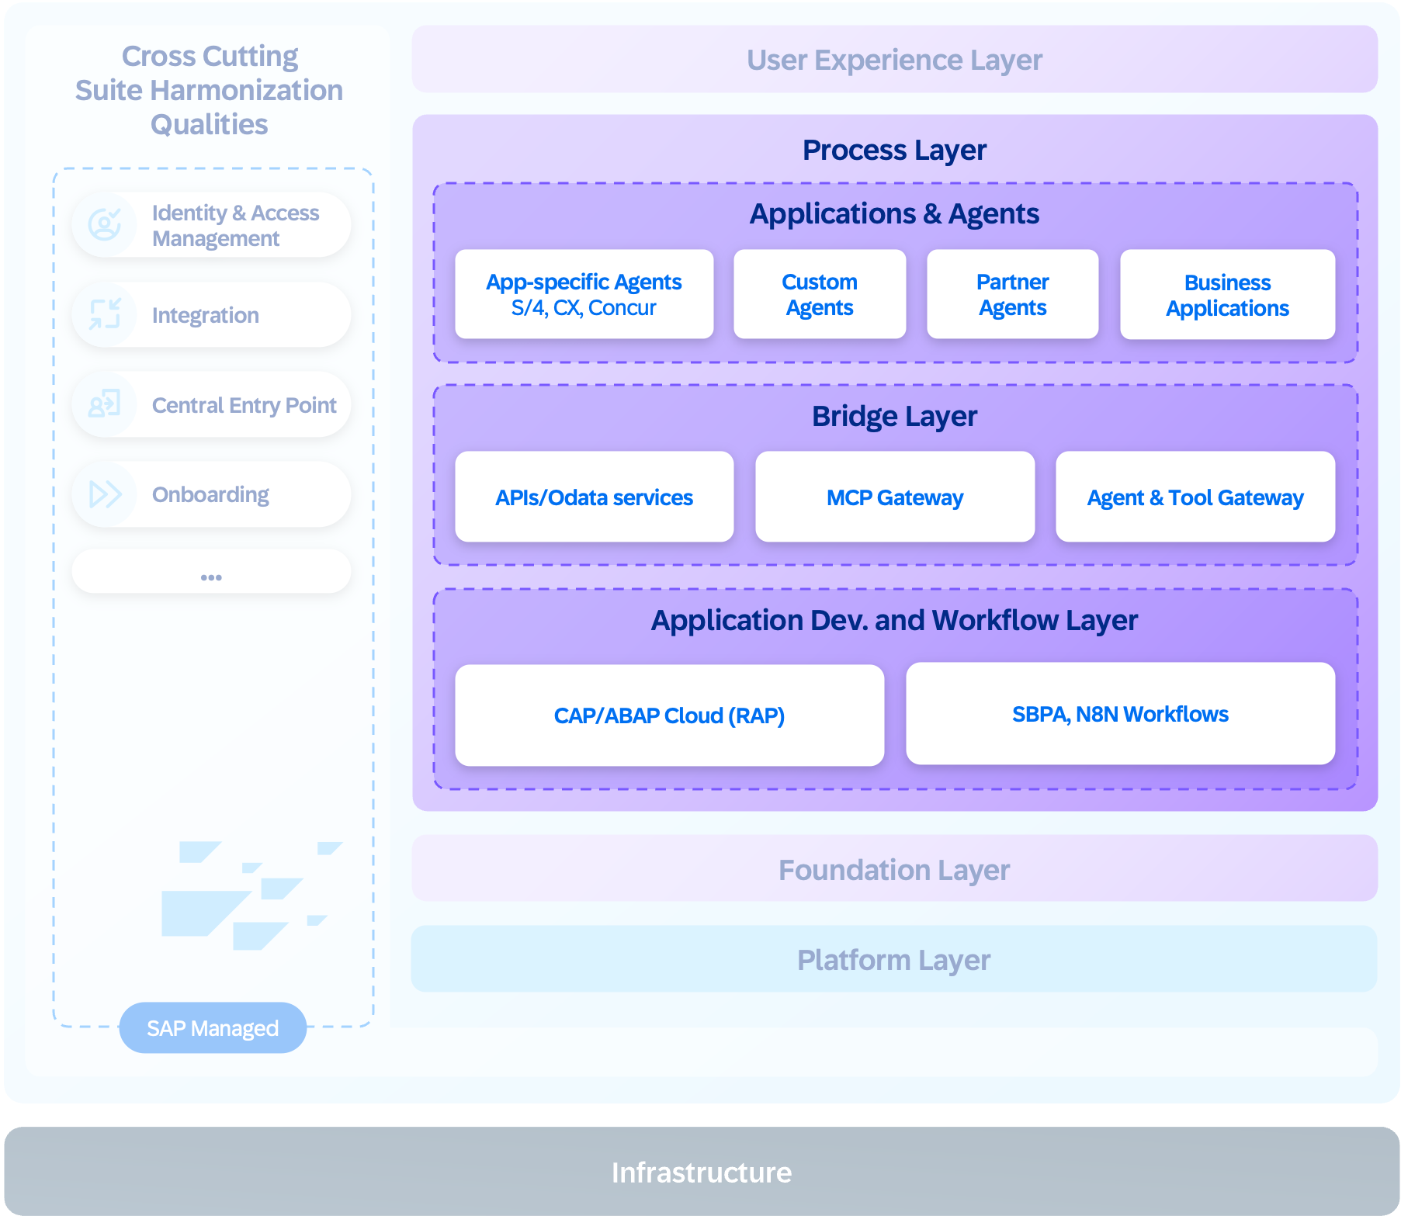The width and height of the screenshot is (1401, 1216).
Task: Select the App-specific Agents card
Action: [584, 294]
